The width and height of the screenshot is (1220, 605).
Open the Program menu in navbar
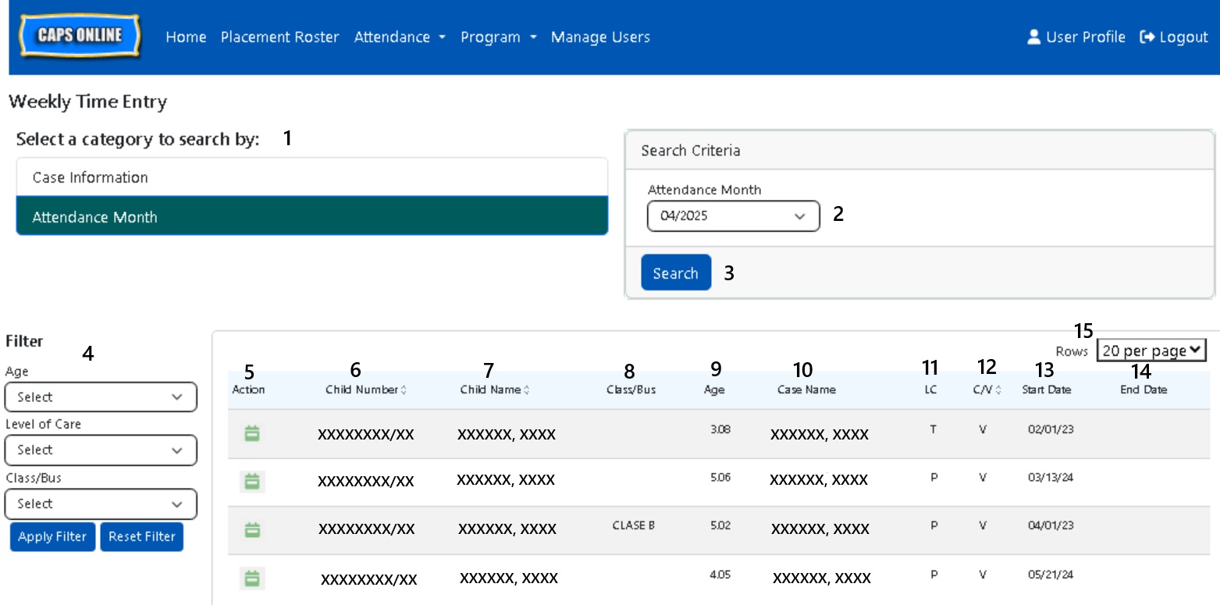click(x=498, y=37)
